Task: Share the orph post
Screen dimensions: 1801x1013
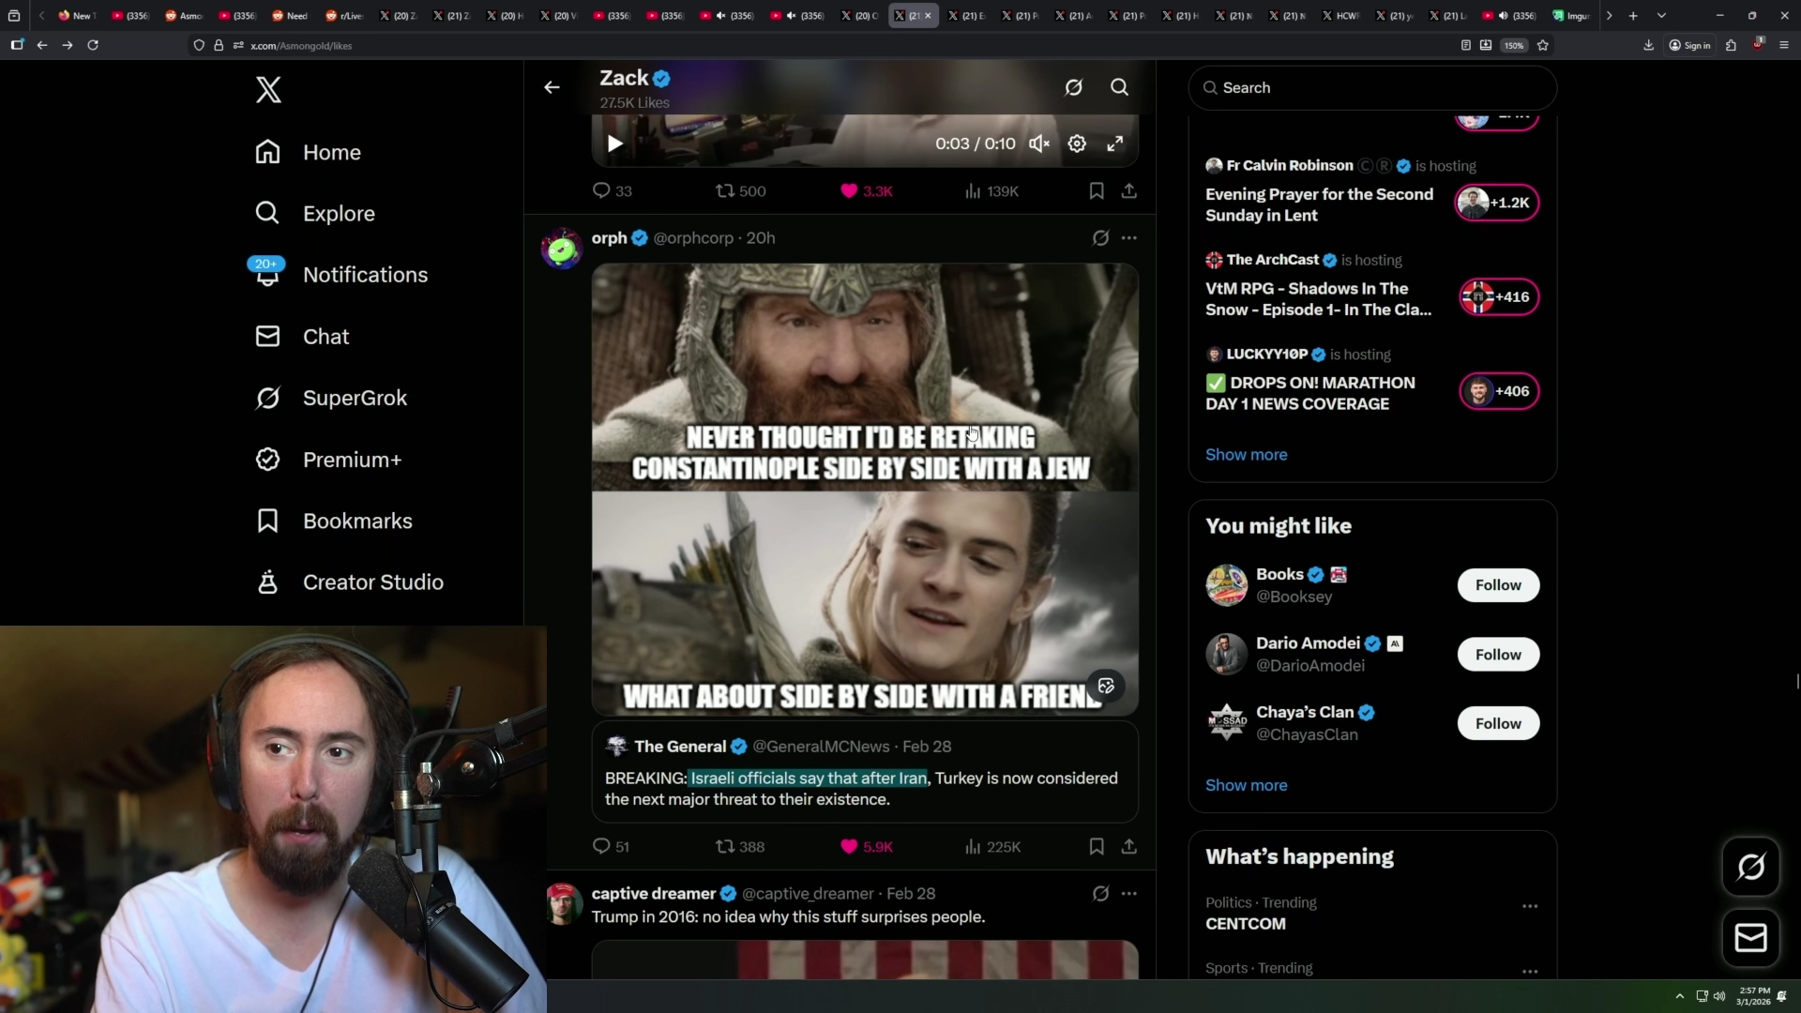Action: click(x=1128, y=846)
